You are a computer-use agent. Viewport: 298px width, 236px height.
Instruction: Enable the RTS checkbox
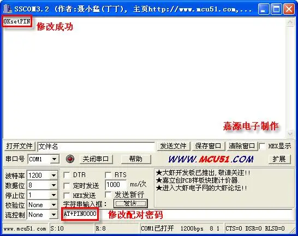click(108, 175)
